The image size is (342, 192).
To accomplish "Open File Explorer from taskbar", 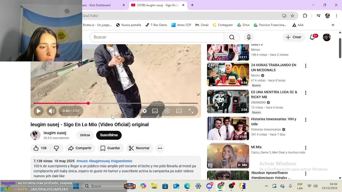I will 154,186.
